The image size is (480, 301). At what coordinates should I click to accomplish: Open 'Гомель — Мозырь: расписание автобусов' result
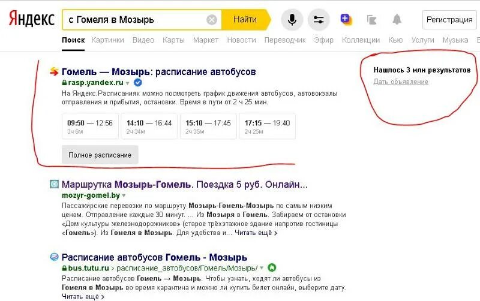[x=158, y=71]
